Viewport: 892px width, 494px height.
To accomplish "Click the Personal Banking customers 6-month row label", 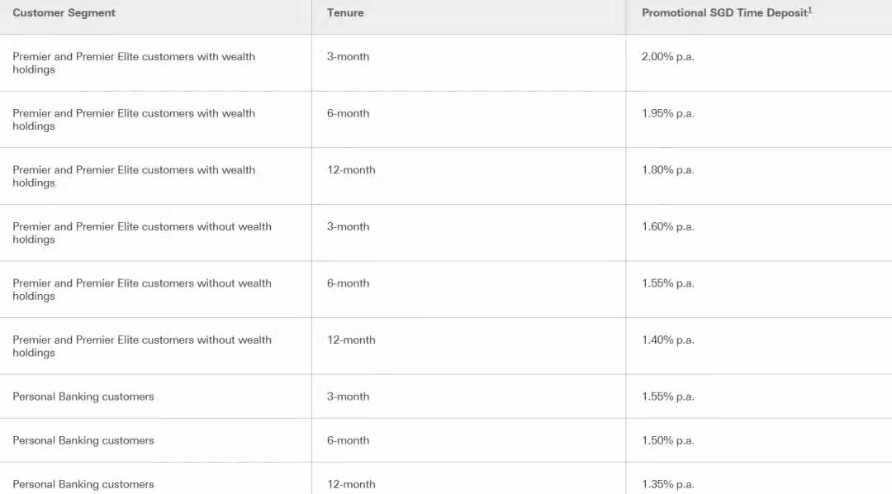I will point(83,440).
